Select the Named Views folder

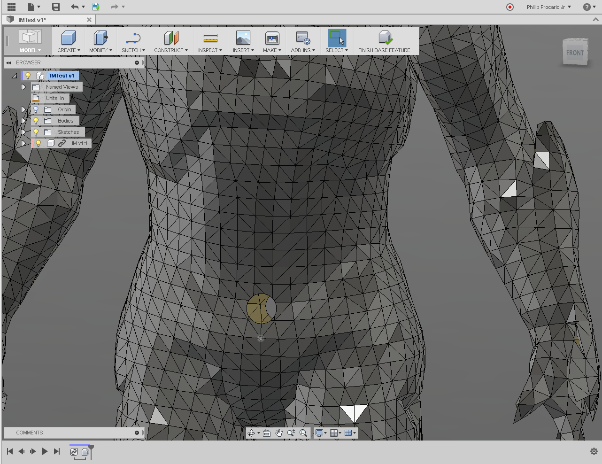tap(62, 87)
